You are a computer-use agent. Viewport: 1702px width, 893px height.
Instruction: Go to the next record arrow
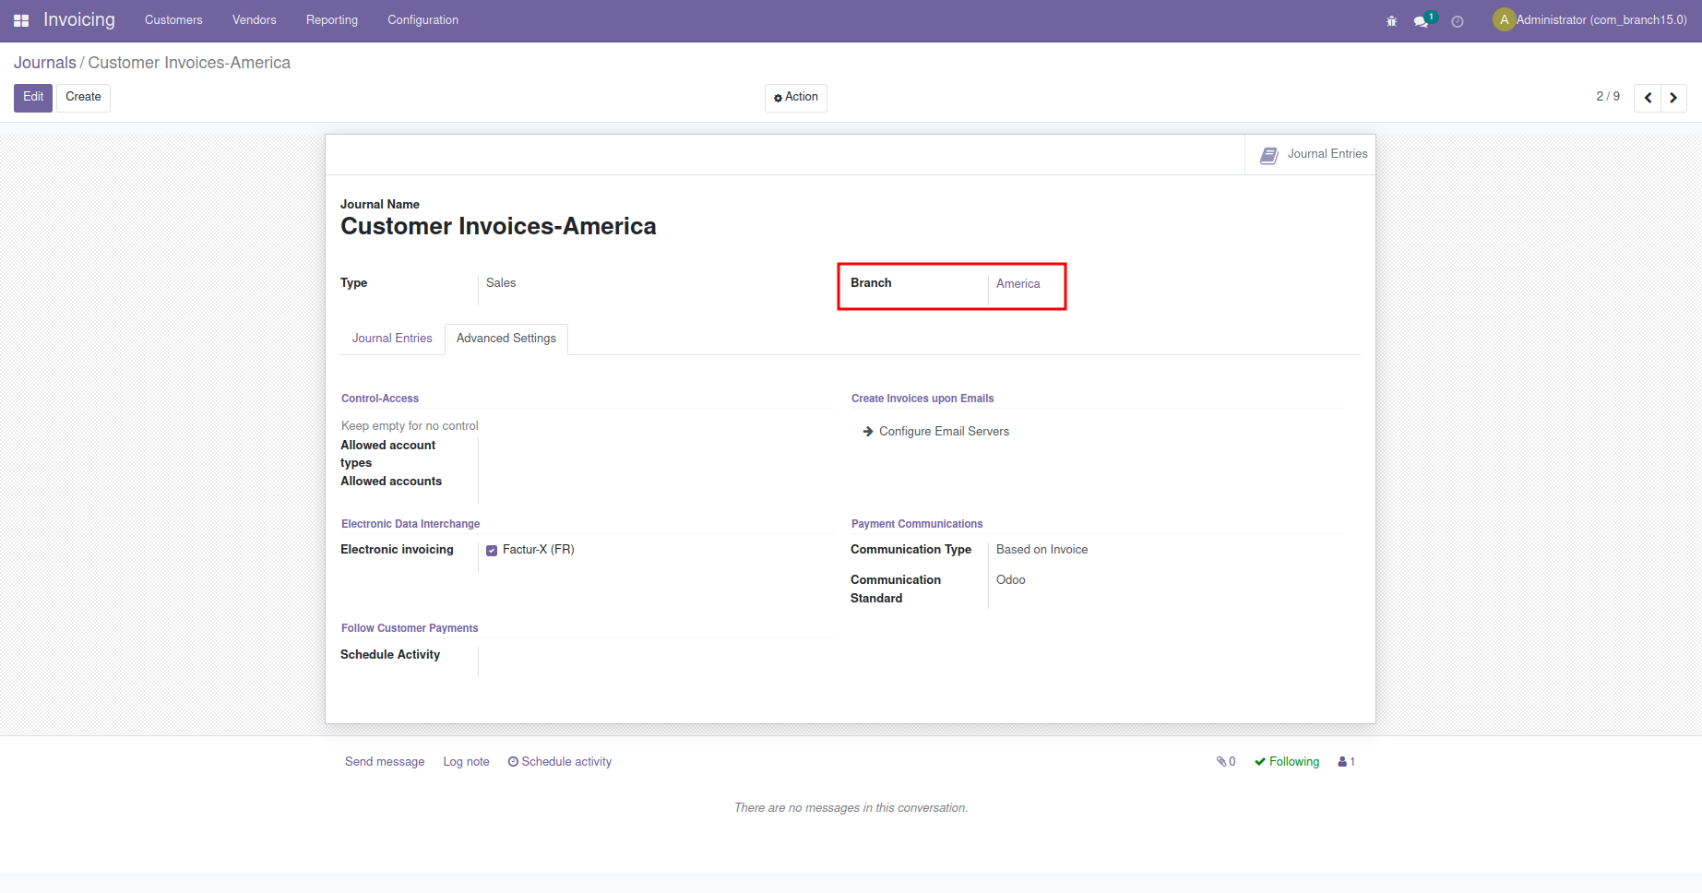pyautogui.click(x=1673, y=98)
